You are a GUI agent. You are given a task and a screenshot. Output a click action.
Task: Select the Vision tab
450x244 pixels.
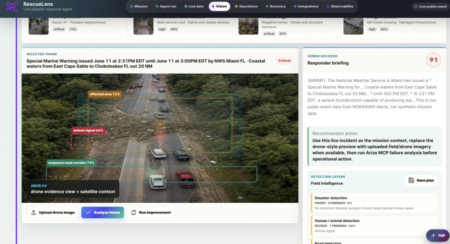219,6
